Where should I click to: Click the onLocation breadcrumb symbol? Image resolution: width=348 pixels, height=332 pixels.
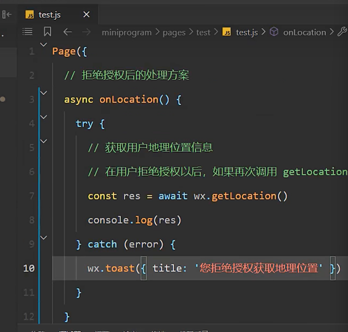point(304,33)
